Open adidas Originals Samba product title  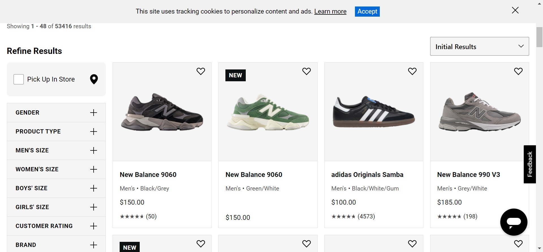(367, 175)
